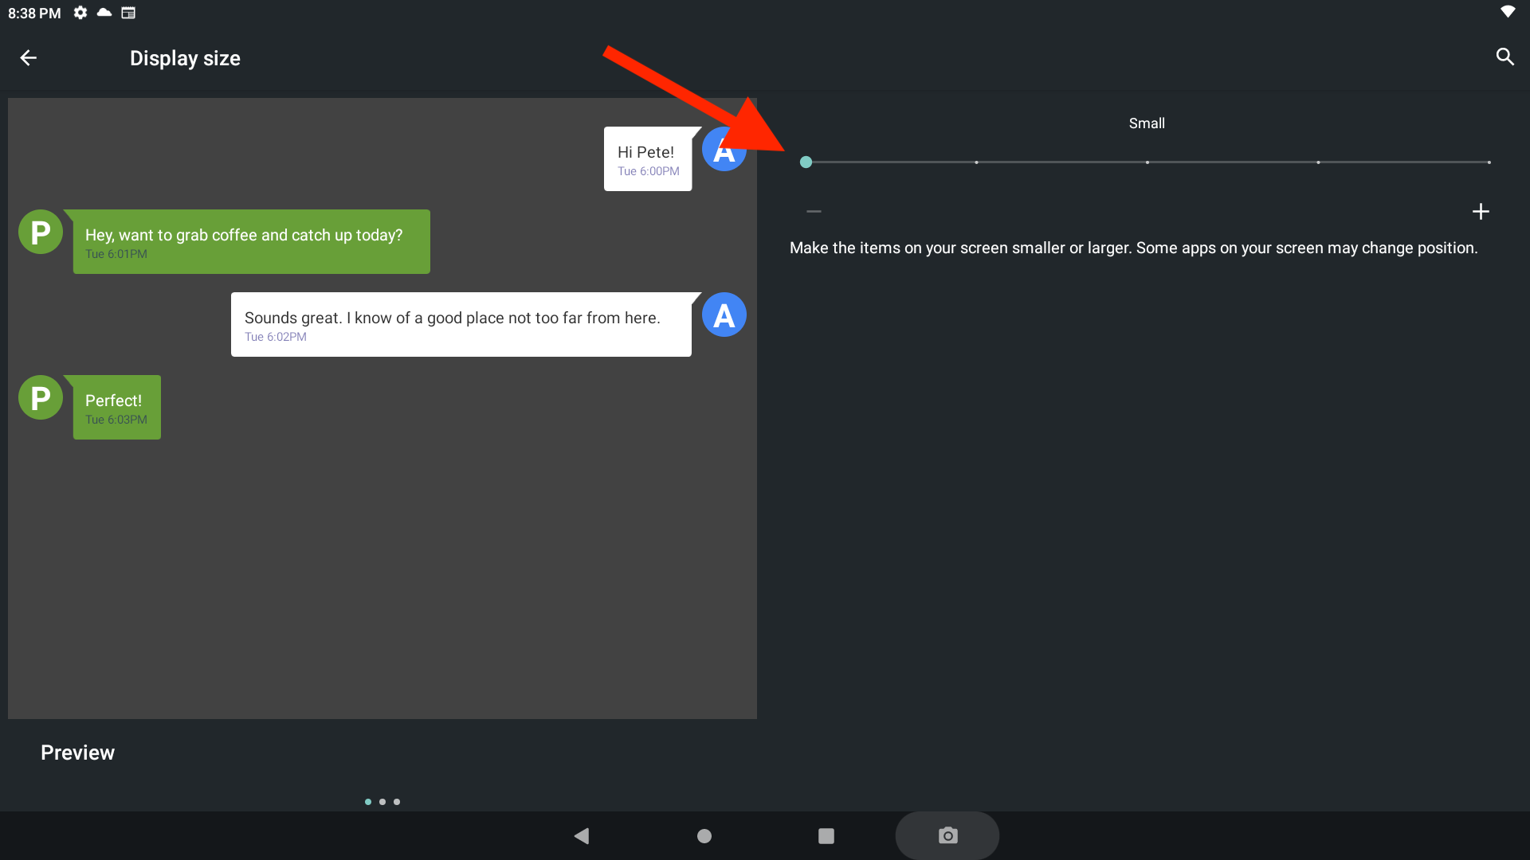Image resolution: width=1530 pixels, height=860 pixels.
Task: Set slider to the largest tick
Action: pyautogui.click(x=1489, y=162)
